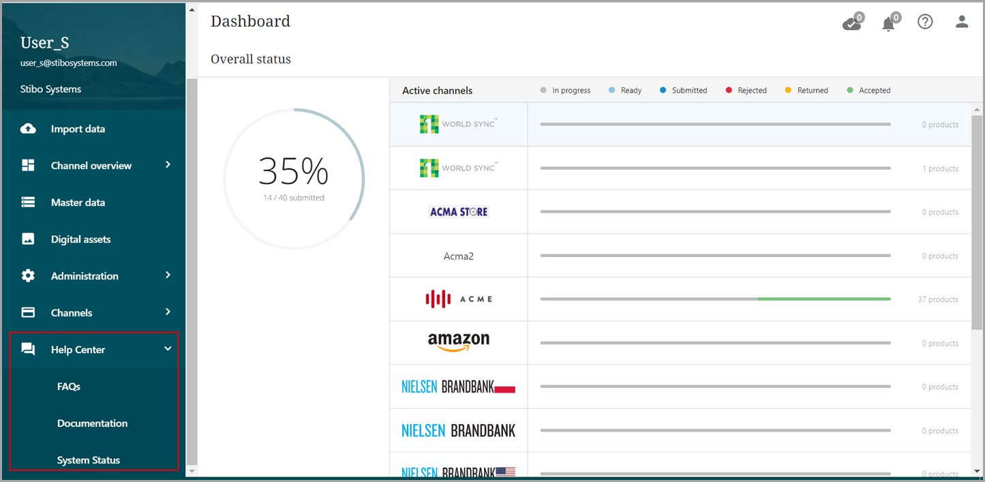Click the ACME channel green progress bar
This screenshot has width=985, height=482.
(823, 299)
